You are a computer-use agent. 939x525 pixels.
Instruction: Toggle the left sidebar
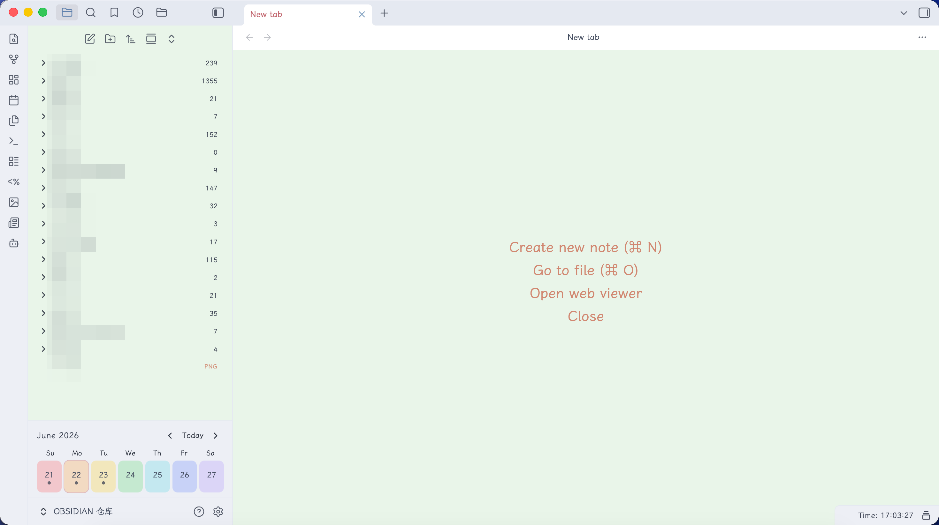[x=218, y=13]
